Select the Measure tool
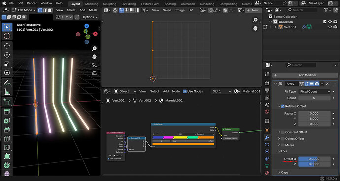Viewport: 340px width, 181px height. pos(7,92)
